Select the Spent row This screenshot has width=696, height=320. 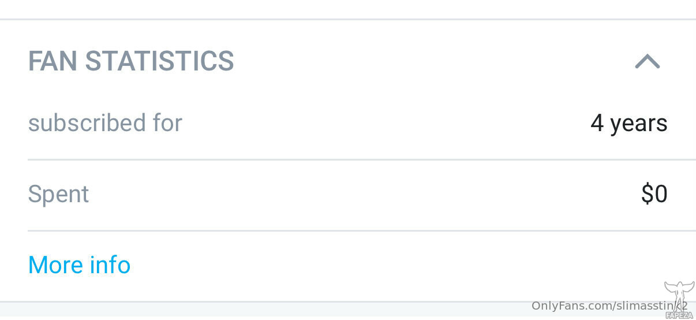pos(348,195)
